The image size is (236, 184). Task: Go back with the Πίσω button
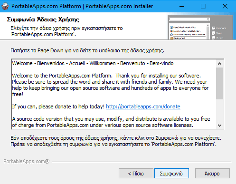(136, 174)
